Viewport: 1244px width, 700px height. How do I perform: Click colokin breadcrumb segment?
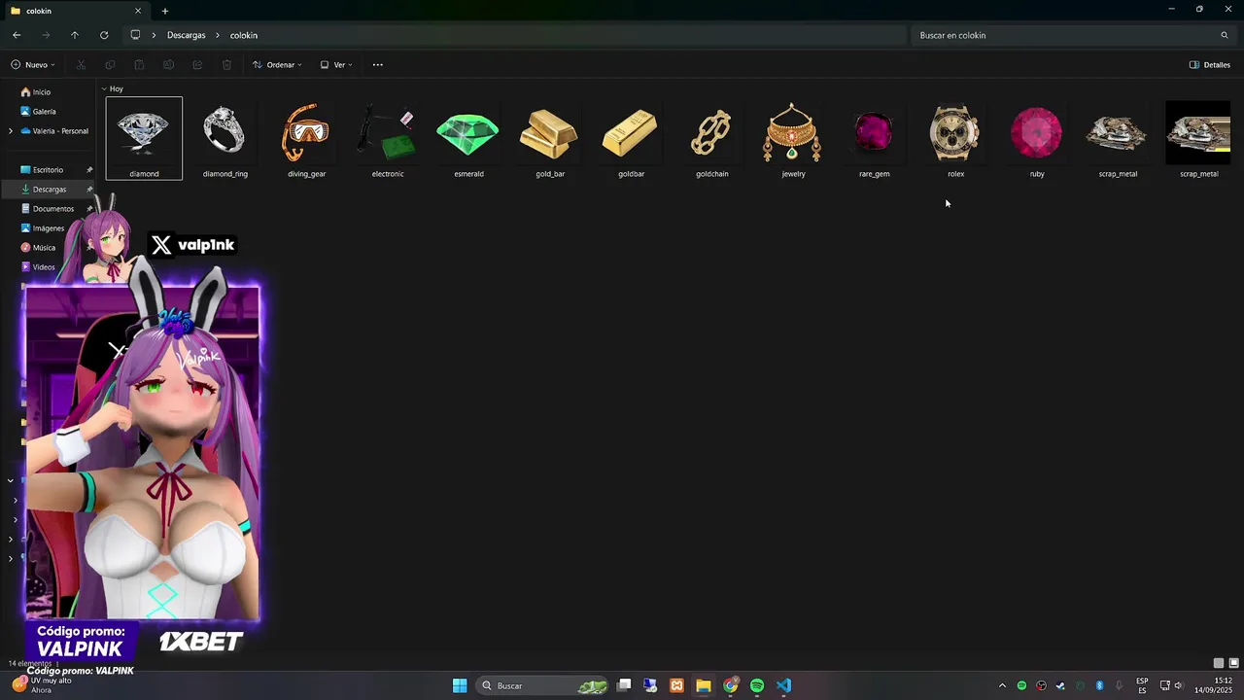point(244,35)
